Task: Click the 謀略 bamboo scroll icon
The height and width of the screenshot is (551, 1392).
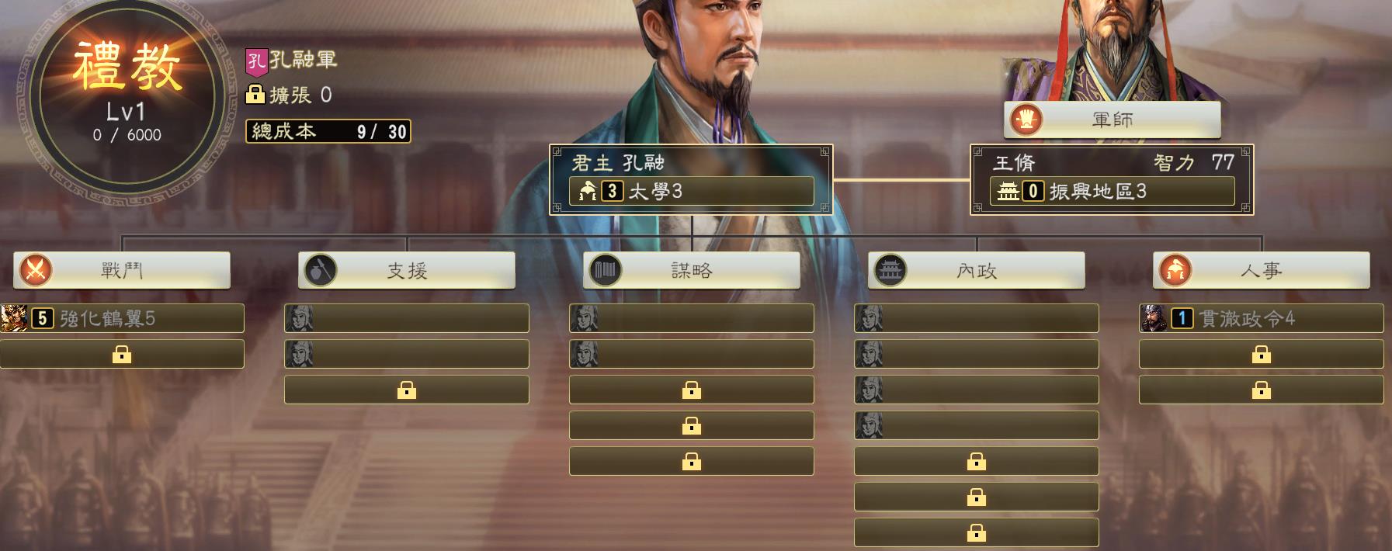Action: tap(605, 270)
